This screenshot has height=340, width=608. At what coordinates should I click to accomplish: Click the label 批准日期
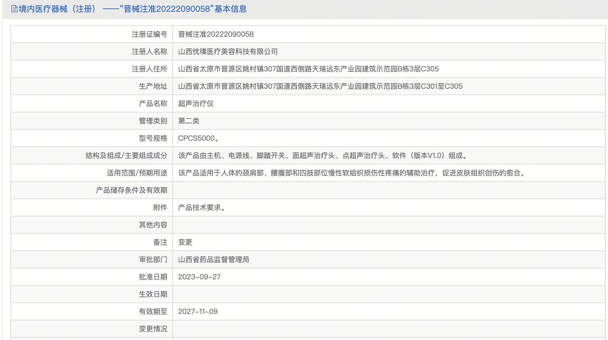pos(153,277)
